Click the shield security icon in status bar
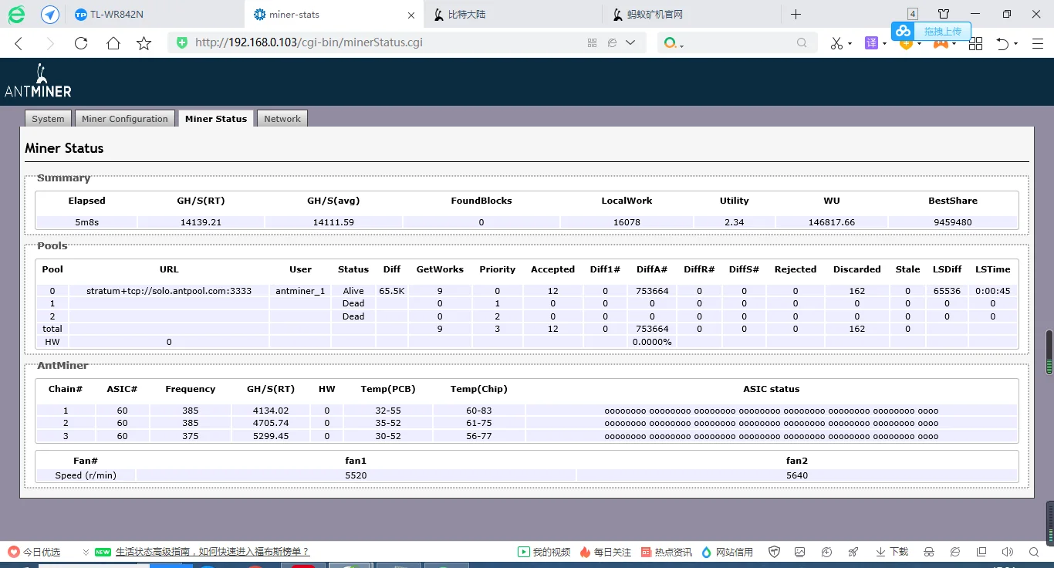 click(774, 552)
